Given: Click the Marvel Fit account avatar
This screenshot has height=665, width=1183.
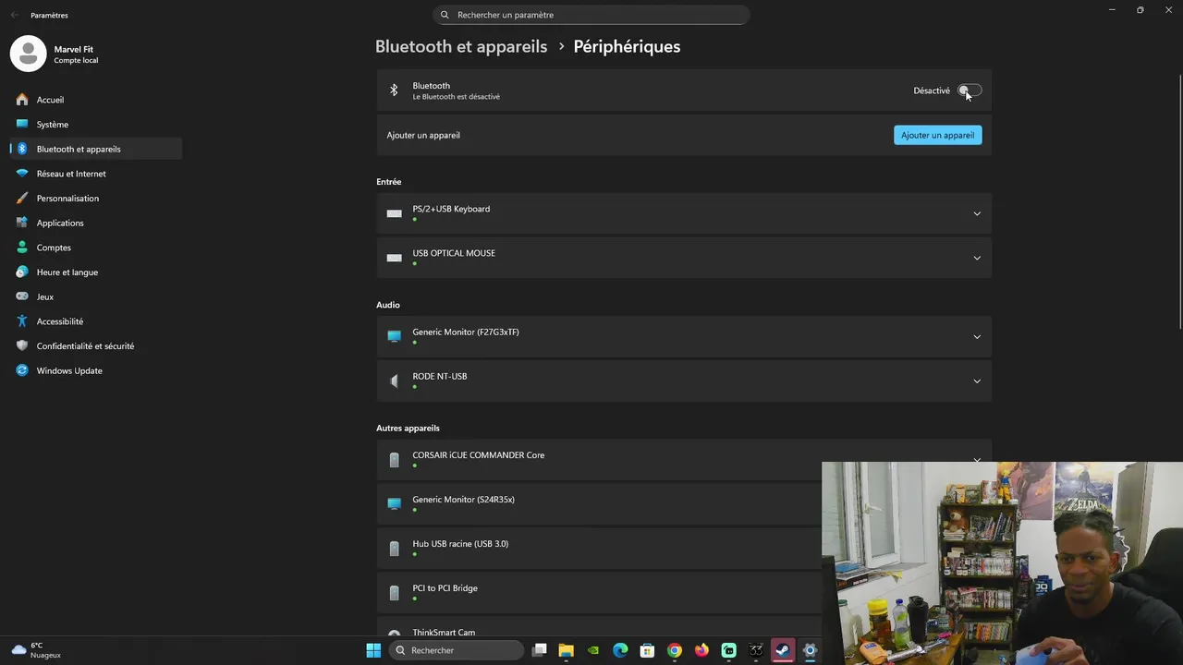Looking at the screenshot, I should click(x=28, y=54).
